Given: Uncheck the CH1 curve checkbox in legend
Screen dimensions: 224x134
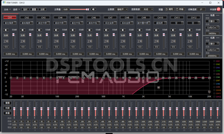Looking at the screenshot, I should pos(214,61).
